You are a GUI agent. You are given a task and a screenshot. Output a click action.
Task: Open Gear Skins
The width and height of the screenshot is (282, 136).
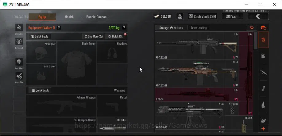19,62
